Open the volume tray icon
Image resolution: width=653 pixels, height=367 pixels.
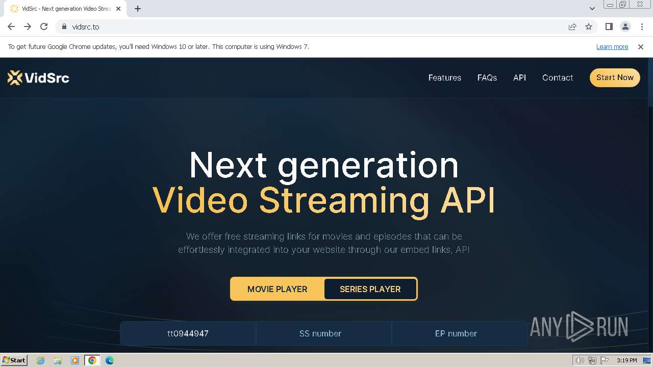point(580,360)
